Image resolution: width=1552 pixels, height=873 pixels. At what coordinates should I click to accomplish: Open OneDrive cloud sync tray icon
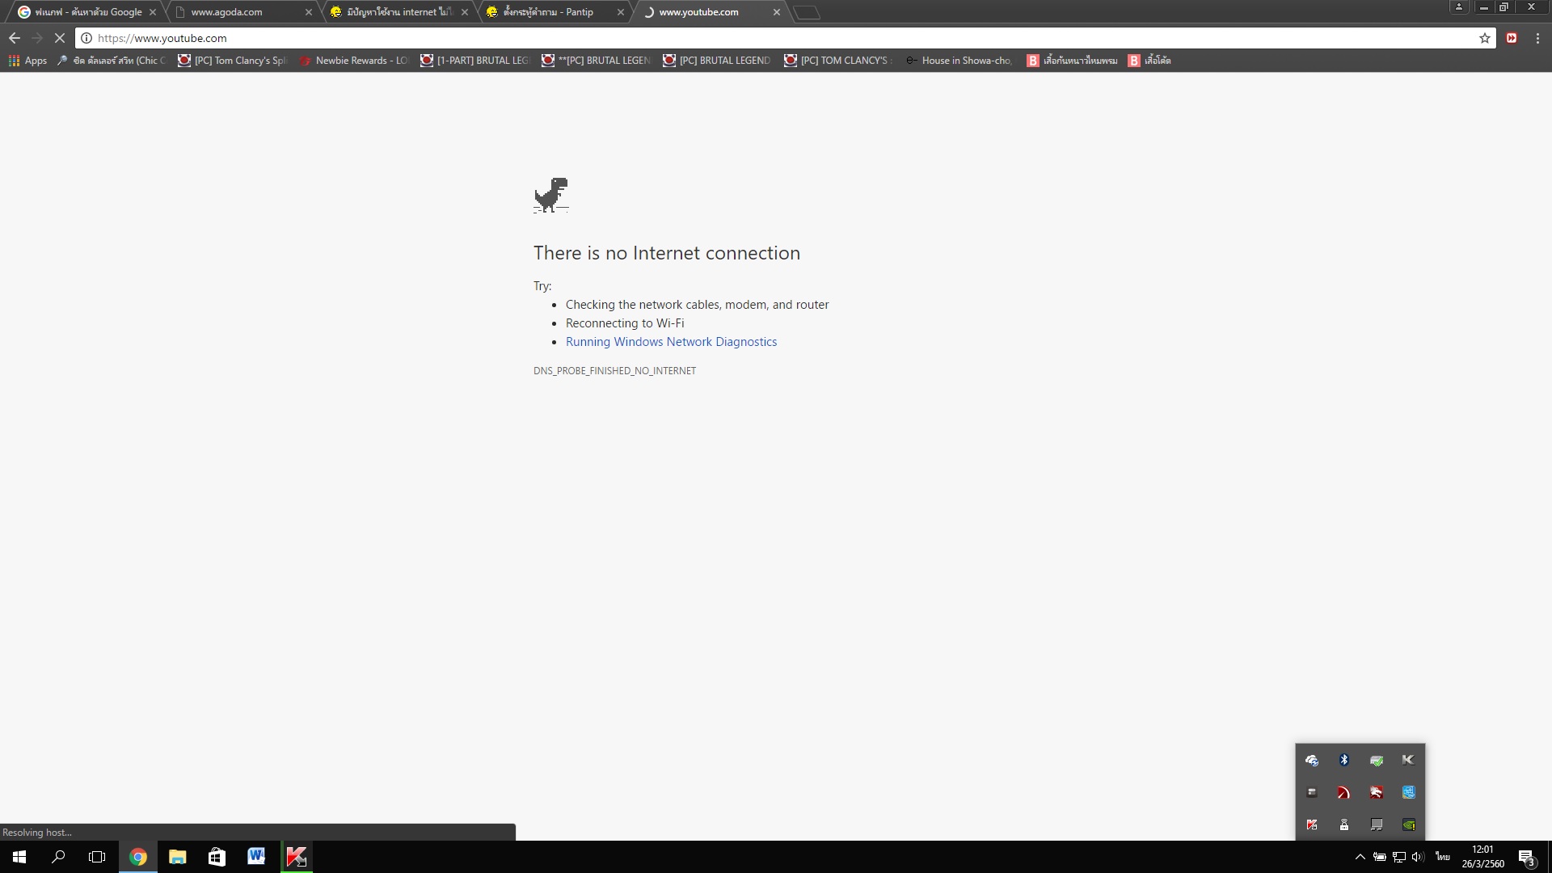tap(1312, 760)
